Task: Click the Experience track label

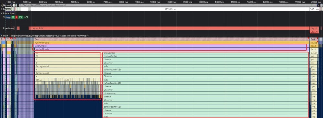Action: [8, 28]
